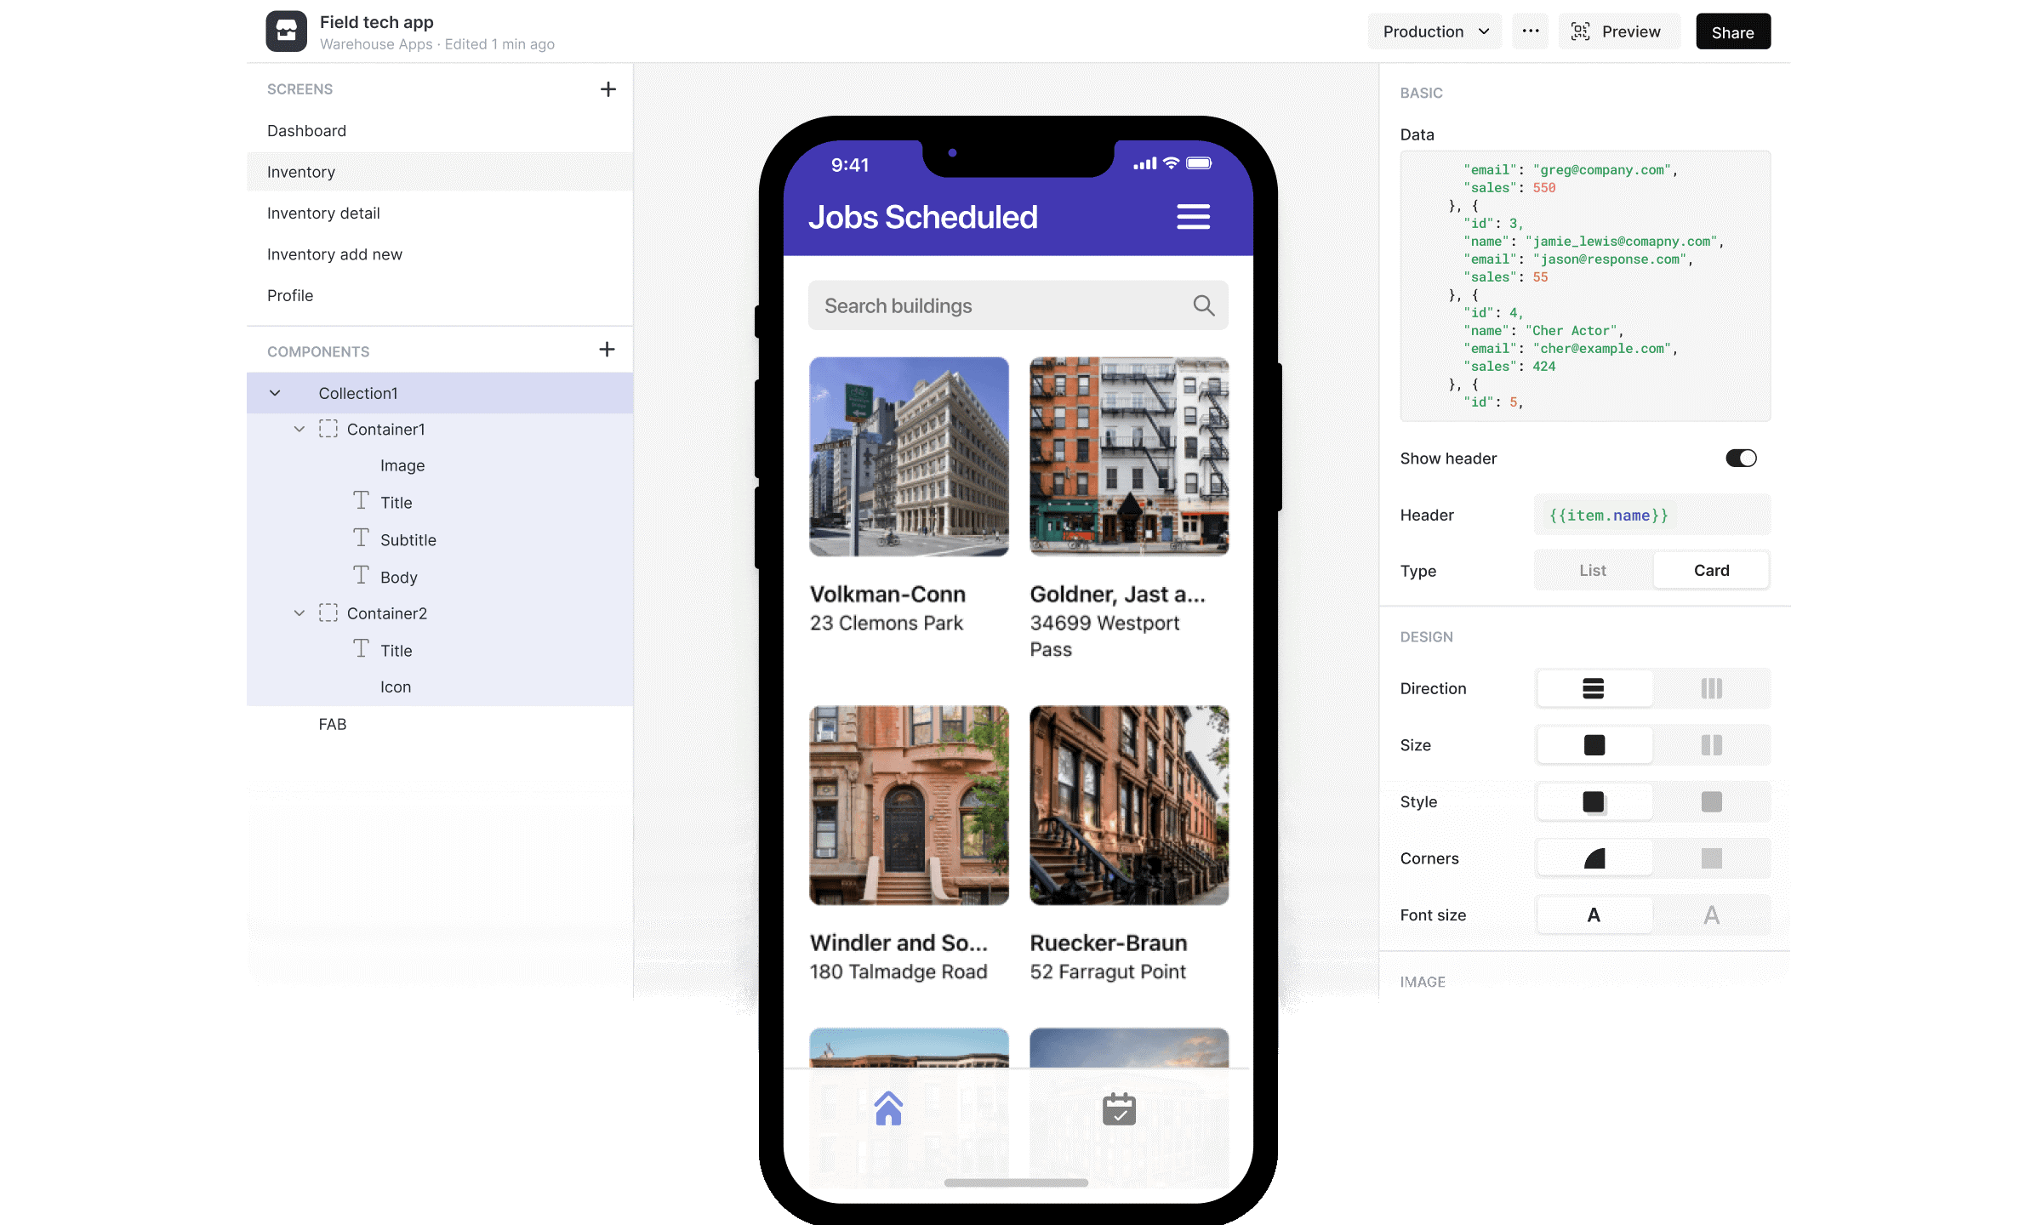2042x1225 pixels.
Task: Switch Type to Card
Action: 1711,571
